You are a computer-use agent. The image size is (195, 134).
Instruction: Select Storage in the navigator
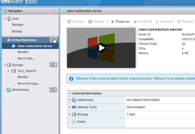[x=18, y=65]
